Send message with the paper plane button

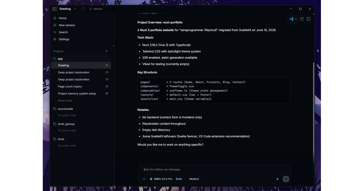click(286, 179)
